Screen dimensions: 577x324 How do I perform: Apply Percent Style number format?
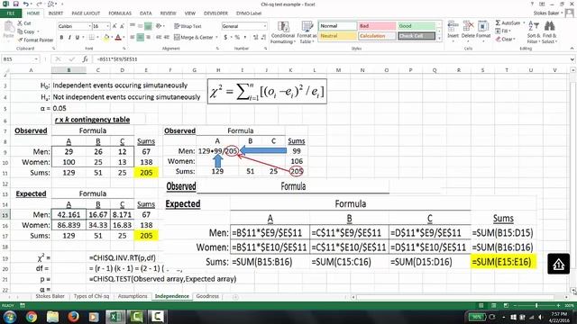[237, 37]
